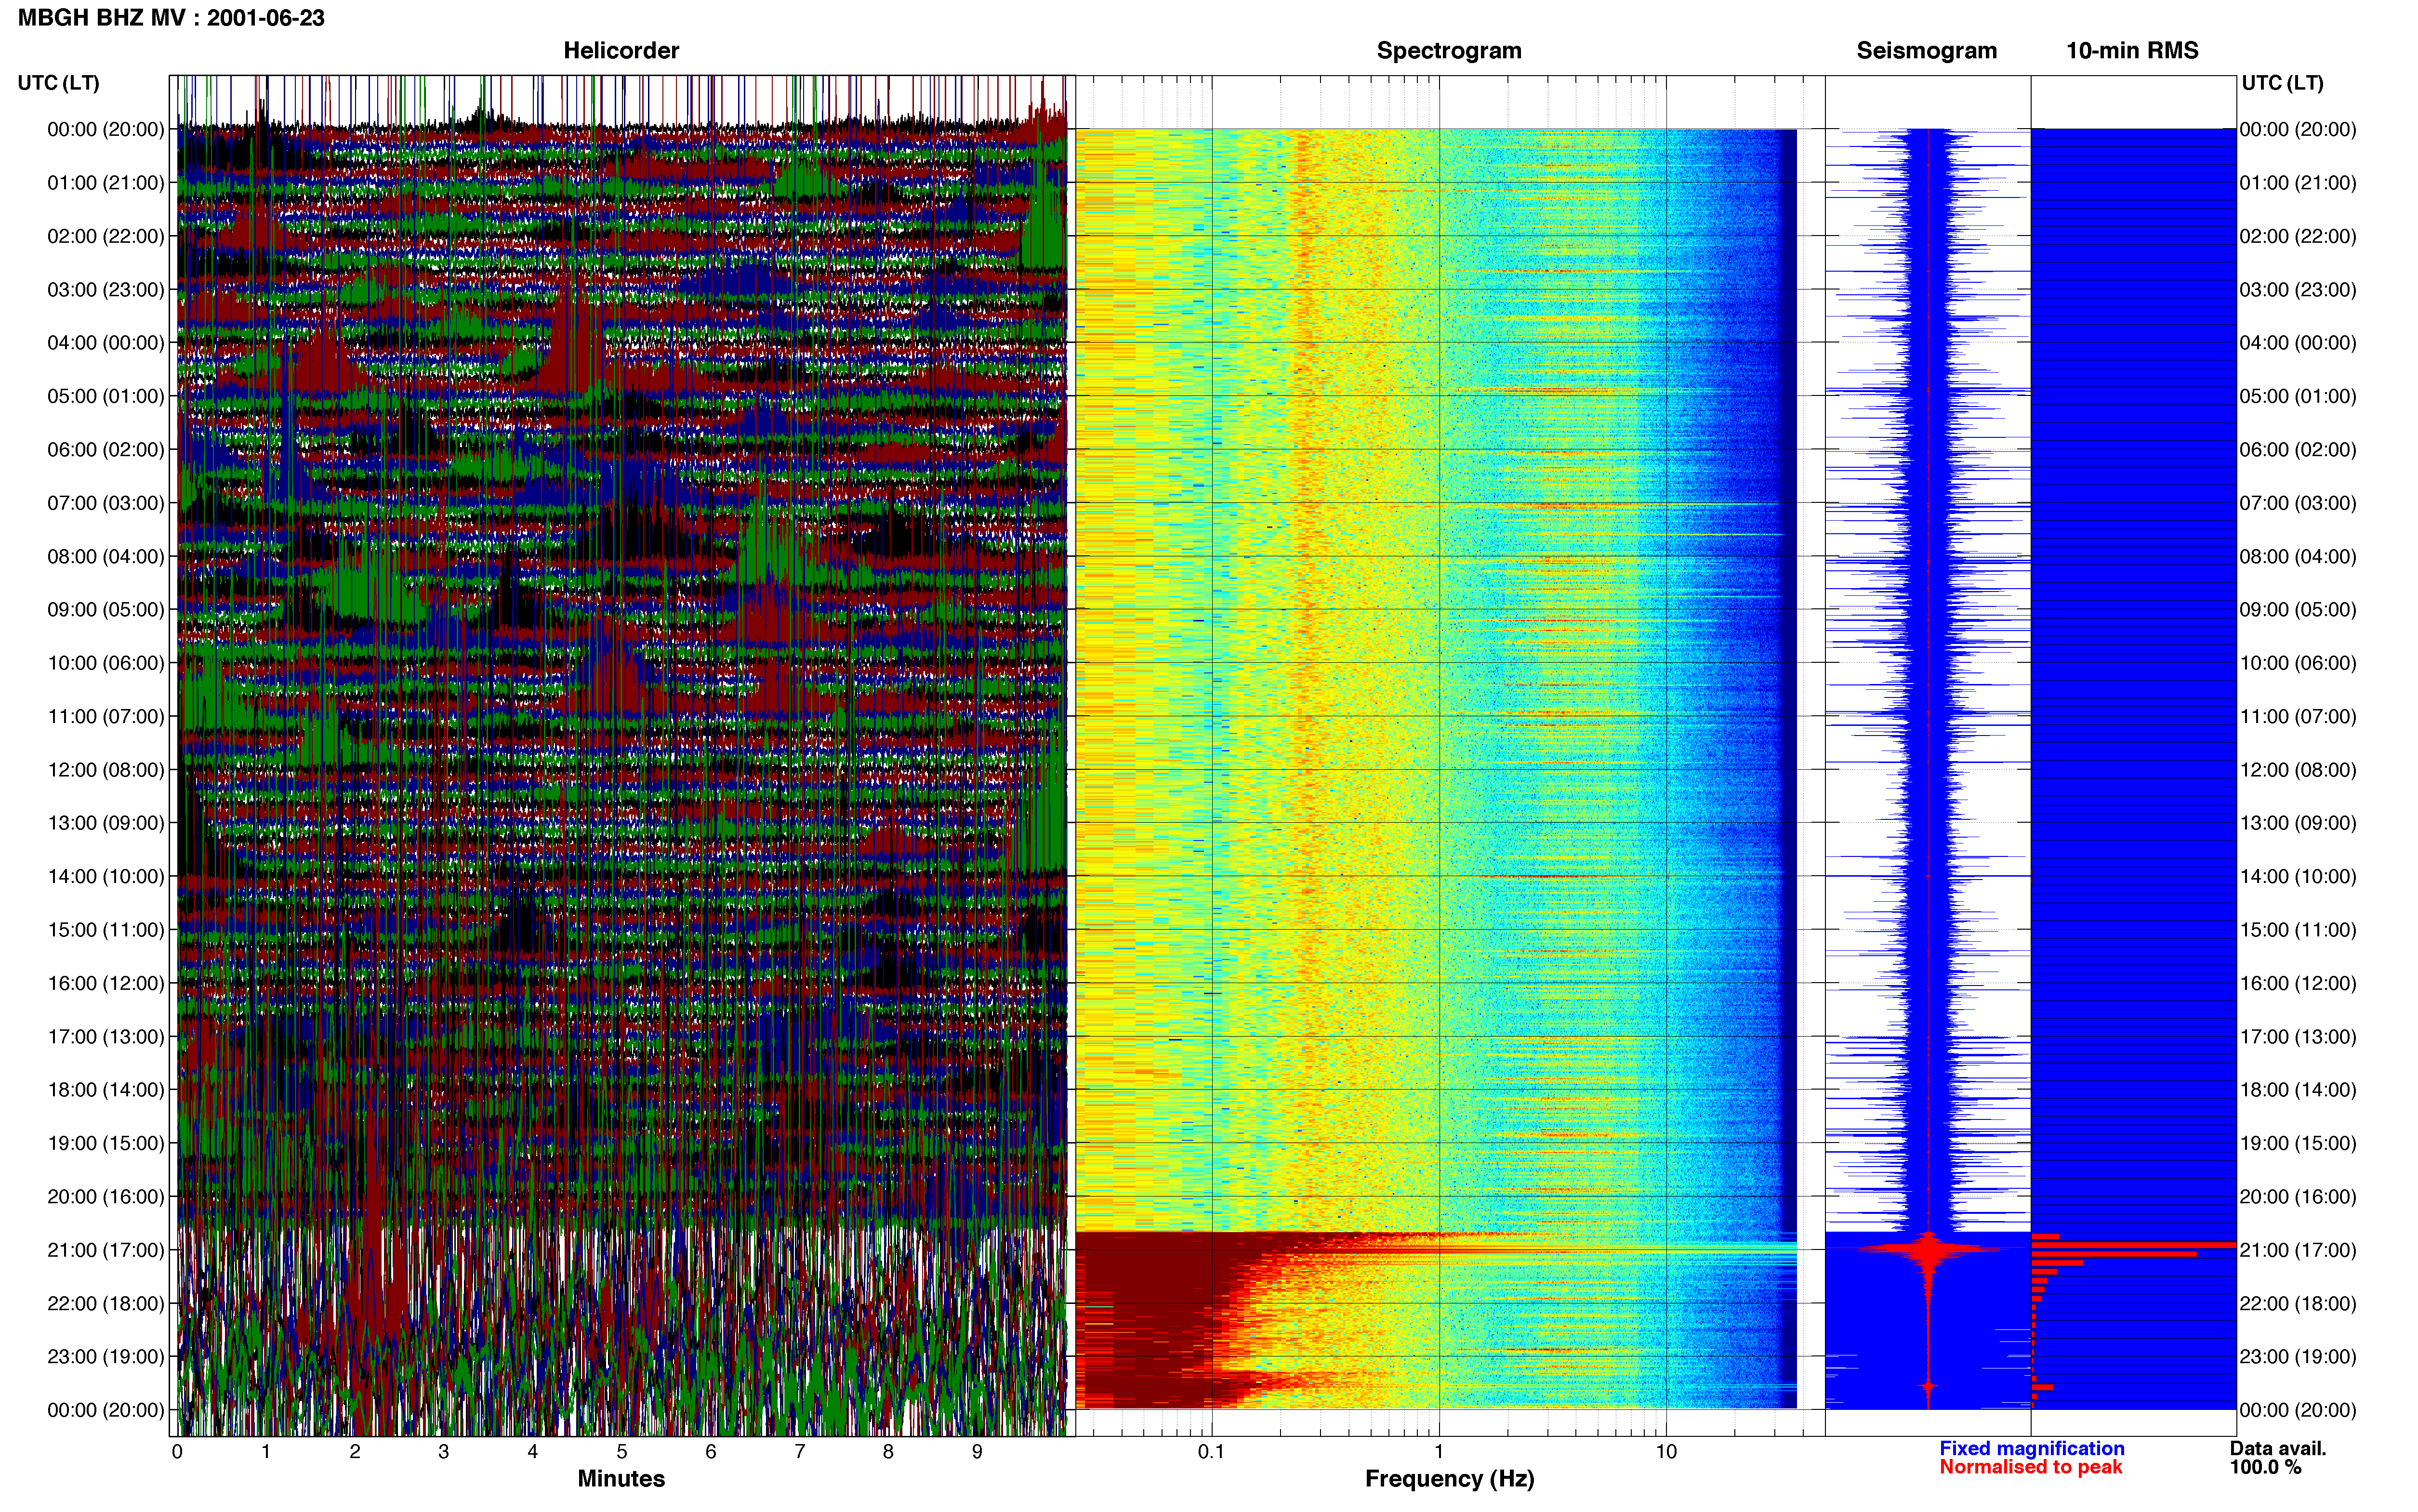Click left-axis time label "01:00 (21:00)"
This screenshot has width=2418, height=1512.
coord(106,183)
